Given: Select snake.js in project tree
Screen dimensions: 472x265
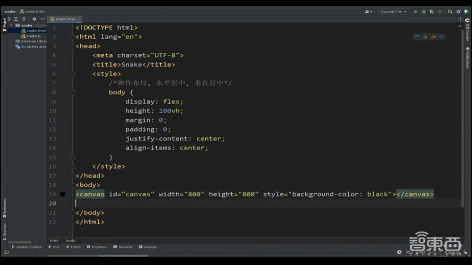Looking at the screenshot, I should [x=33, y=36].
